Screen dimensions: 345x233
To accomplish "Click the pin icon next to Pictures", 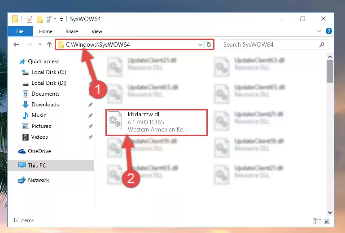I will coord(91,126).
